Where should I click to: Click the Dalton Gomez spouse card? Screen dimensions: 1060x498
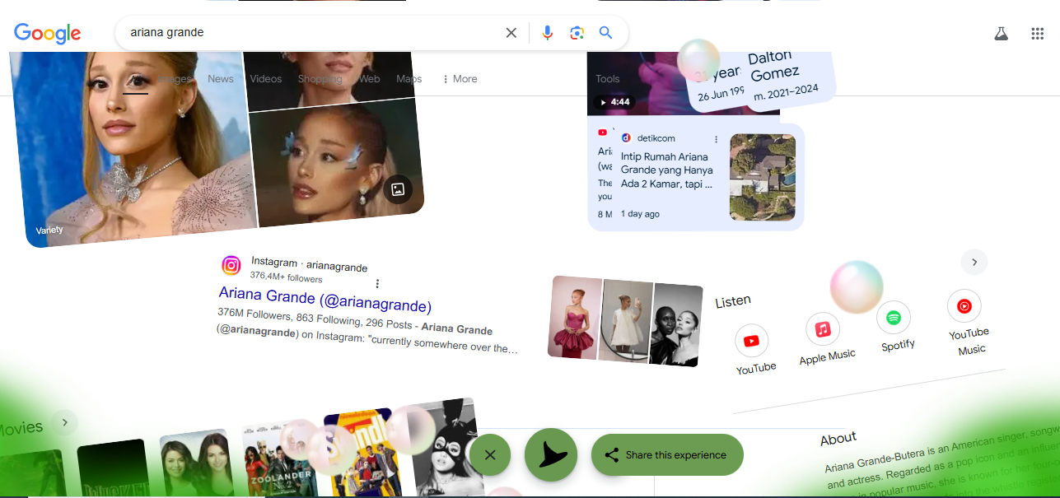click(x=787, y=80)
